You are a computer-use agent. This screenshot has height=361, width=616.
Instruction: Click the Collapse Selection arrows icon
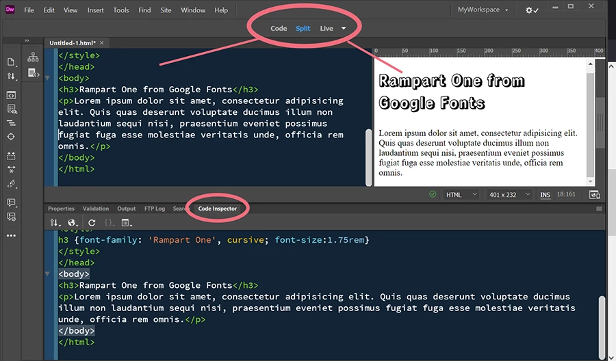[x=11, y=170]
